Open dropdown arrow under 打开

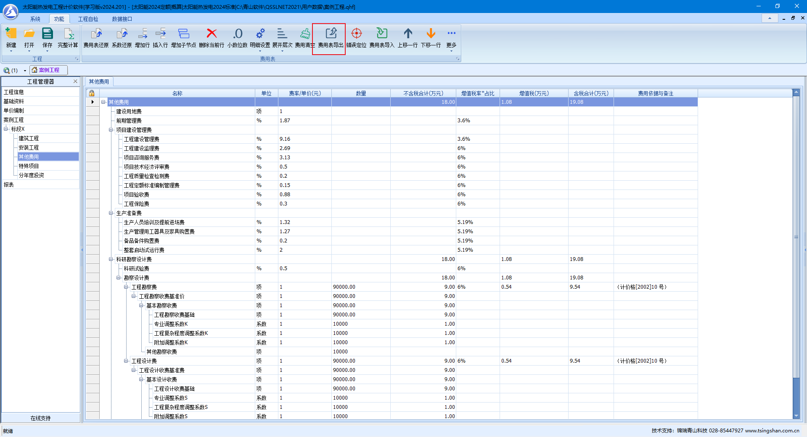point(29,51)
